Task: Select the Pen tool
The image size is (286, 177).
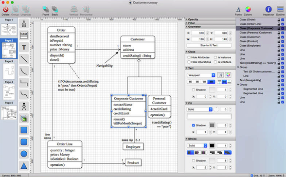Action: click(24, 24)
